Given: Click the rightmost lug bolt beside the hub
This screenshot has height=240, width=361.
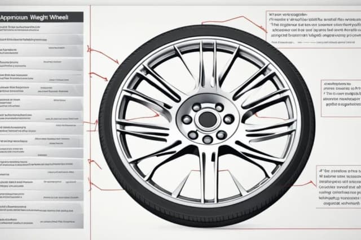Looking at the screenshot, I should pos(228,119).
